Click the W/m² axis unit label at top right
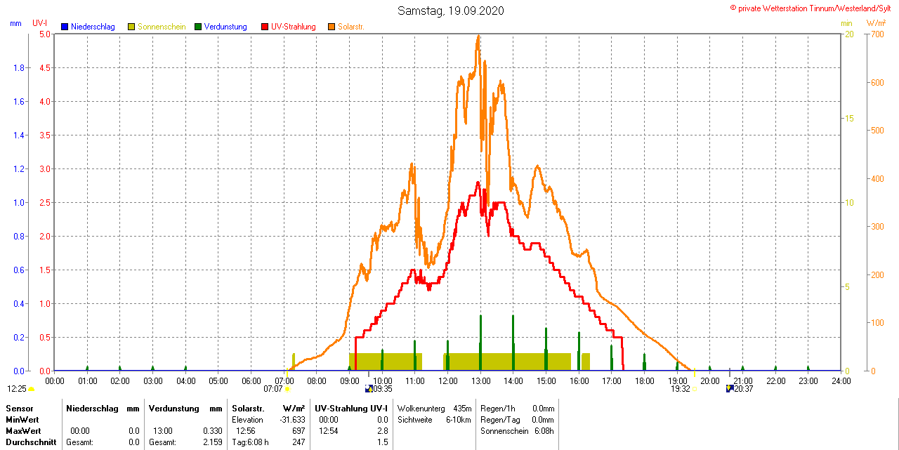The image size is (899, 450). click(x=877, y=23)
